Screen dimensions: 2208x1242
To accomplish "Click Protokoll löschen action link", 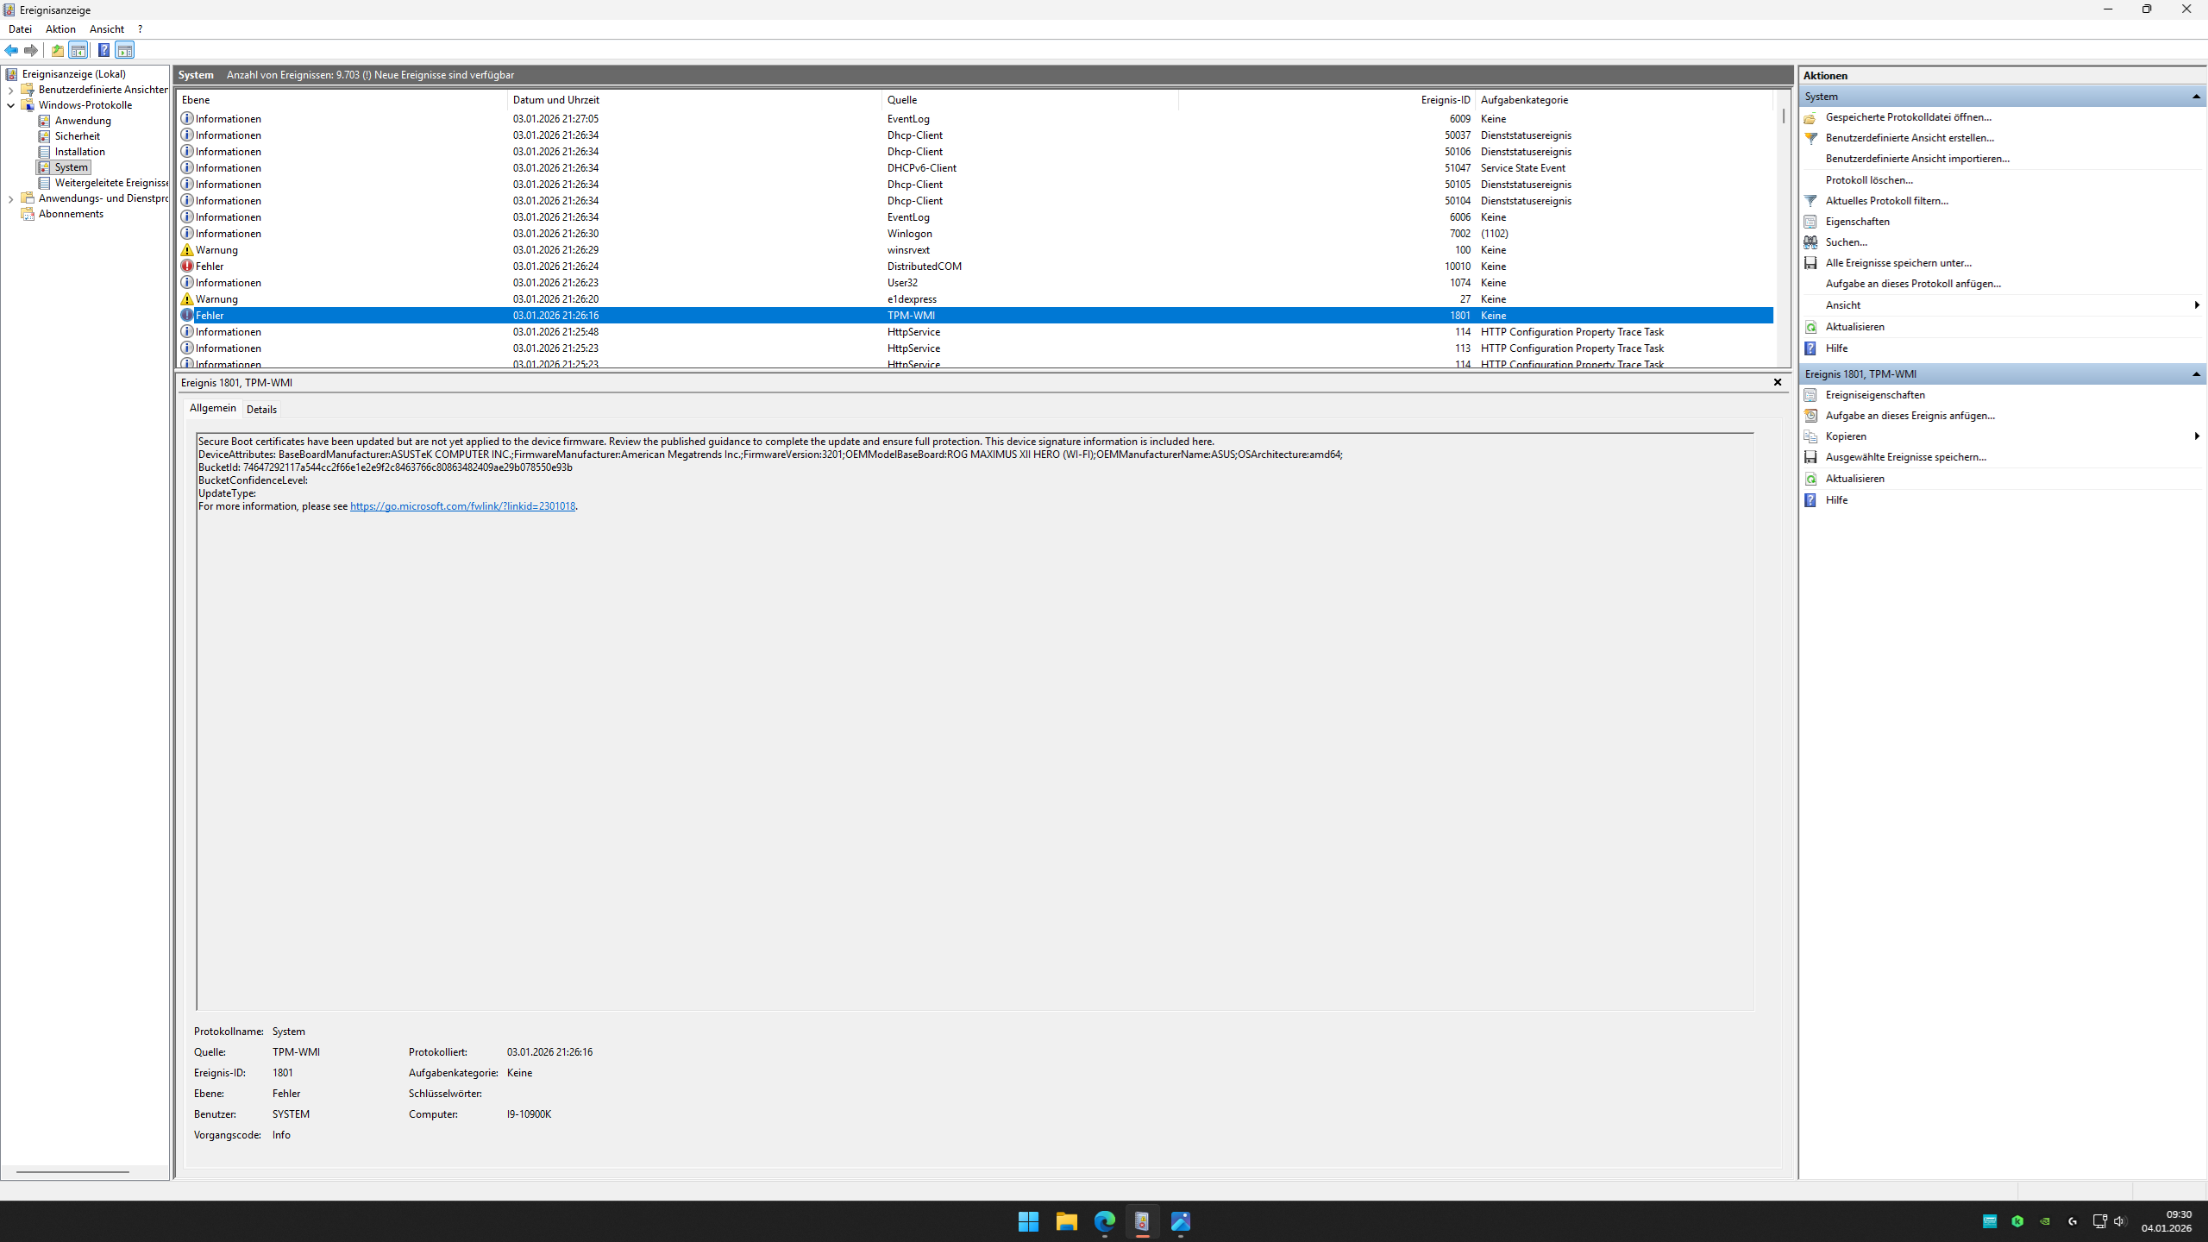I will pyautogui.click(x=1868, y=180).
